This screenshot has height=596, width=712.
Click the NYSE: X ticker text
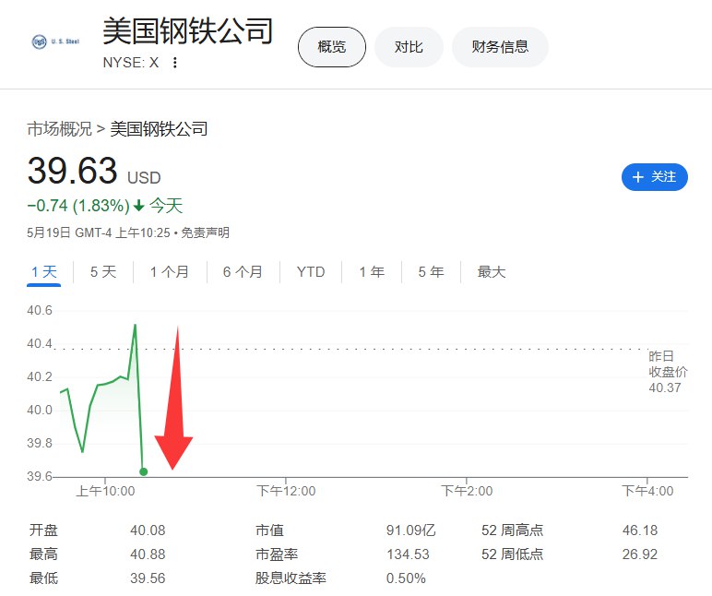point(131,63)
